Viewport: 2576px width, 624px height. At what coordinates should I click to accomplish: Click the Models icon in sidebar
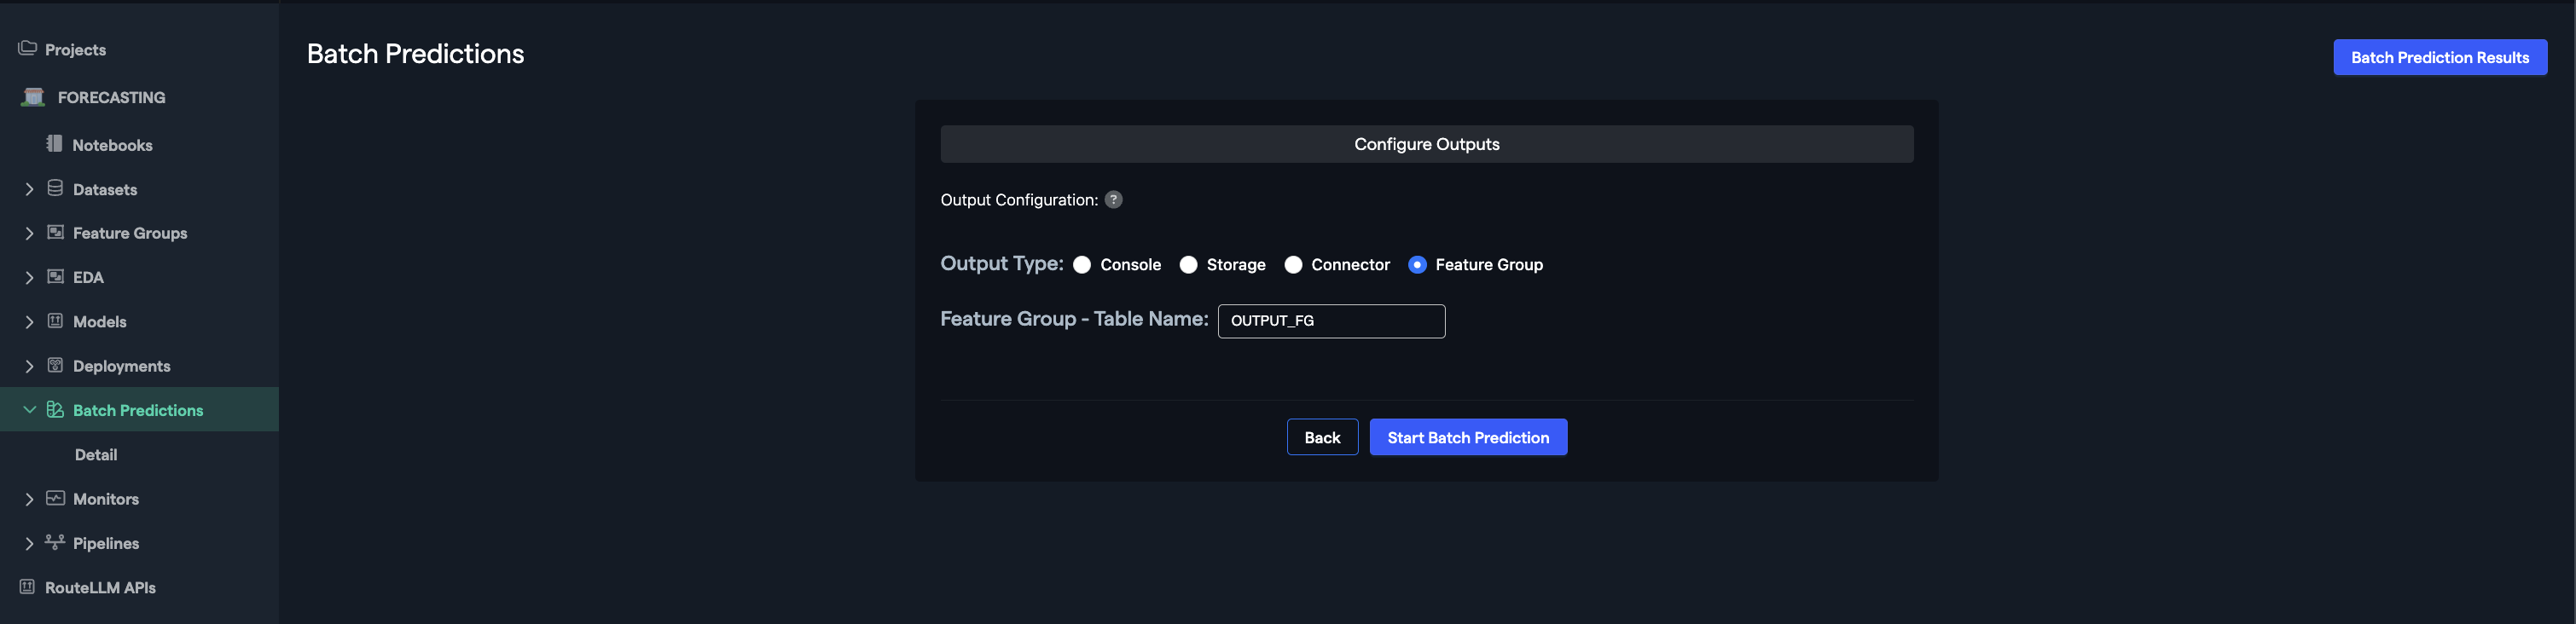pyautogui.click(x=56, y=321)
